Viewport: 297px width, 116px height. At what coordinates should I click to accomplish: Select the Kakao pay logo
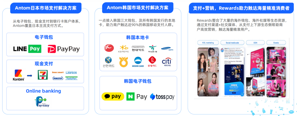(x=113, y=97)
